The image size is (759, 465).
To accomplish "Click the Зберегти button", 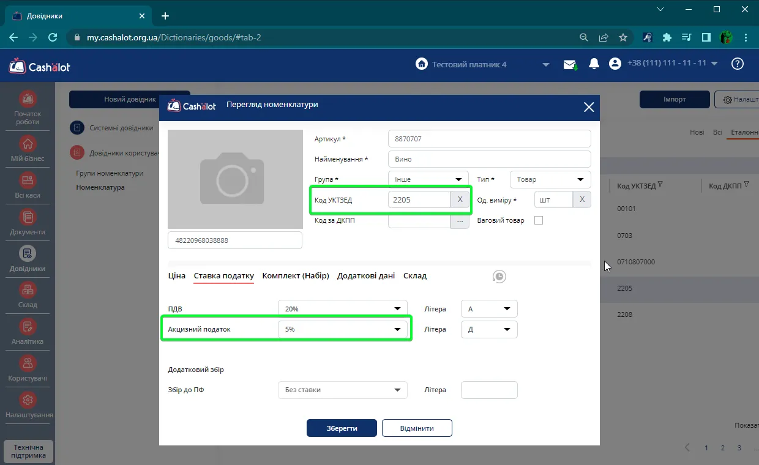I will pyautogui.click(x=342, y=428).
